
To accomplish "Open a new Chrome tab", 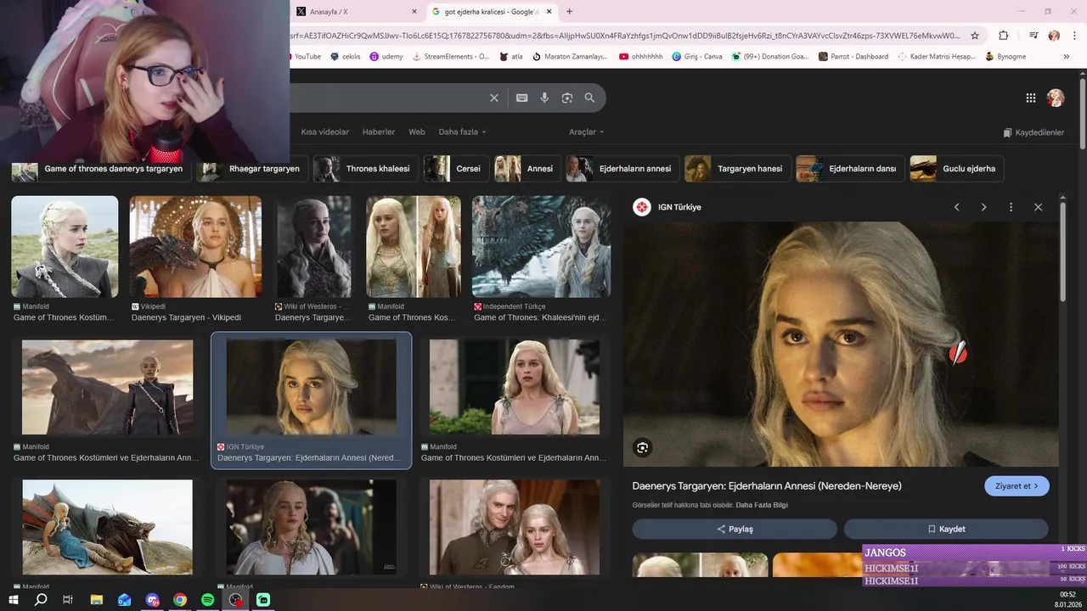I will pyautogui.click(x=569, y=11).
